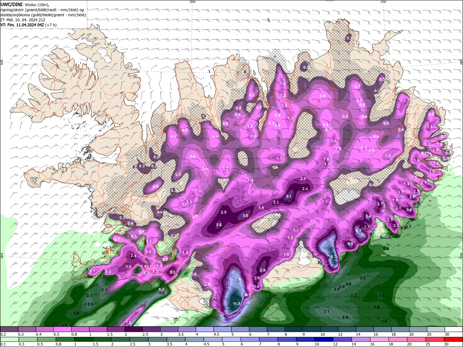Click the 'slydda/snjókoma' legend description line
Screen dimensions: 463x347
click(x=43, y=15)
